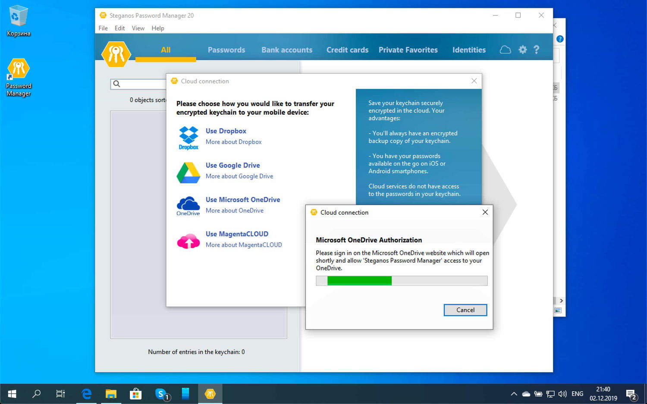The height and width of the screenshot is (404, 647).
Task: Cancel the OneDrive authorization
Action: pyautogui.click(x=465, y=310)
